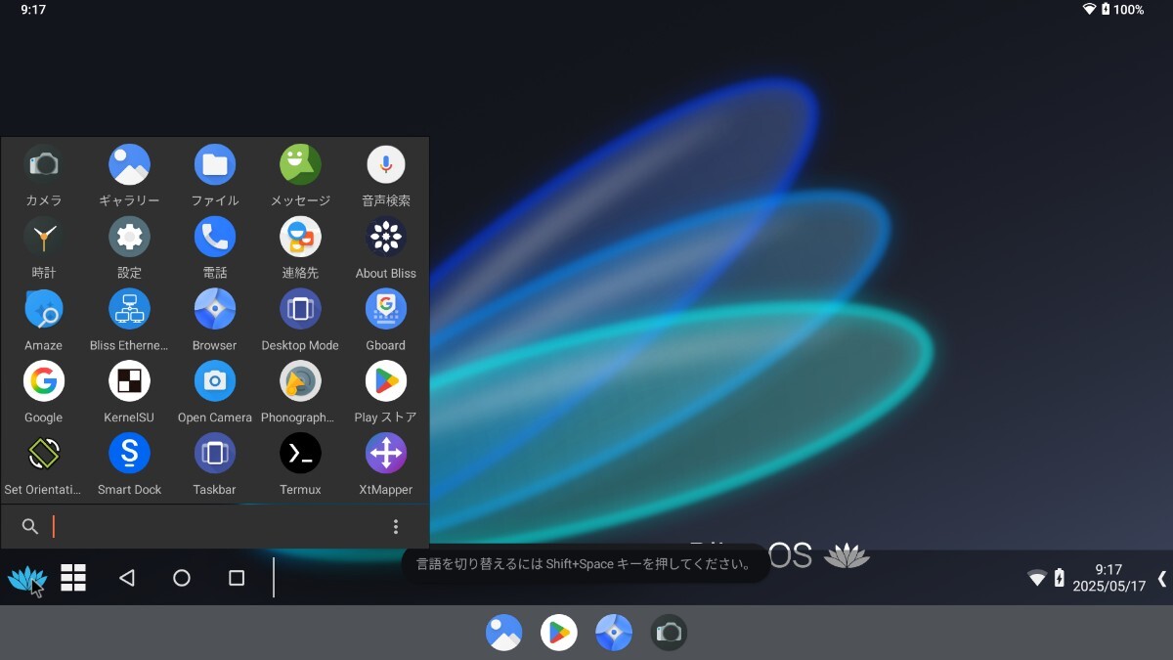This screenshot has height=660, width=1173.
Task: Tap the Back navigation button
Action: (x=126, y=578)
